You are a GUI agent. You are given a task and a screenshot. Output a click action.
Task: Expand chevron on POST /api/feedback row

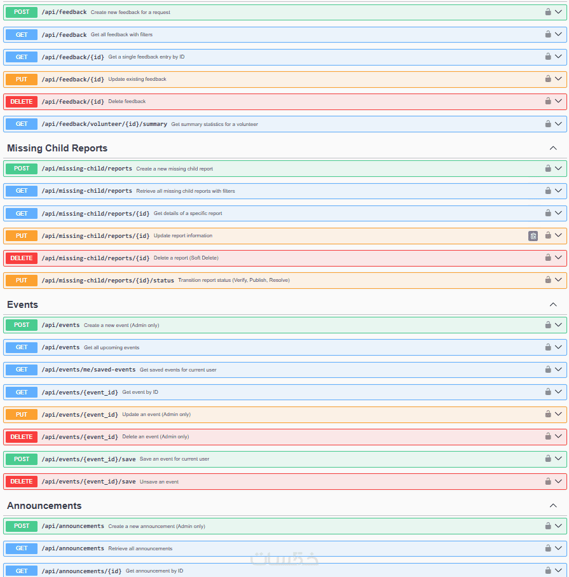(558, 12)
